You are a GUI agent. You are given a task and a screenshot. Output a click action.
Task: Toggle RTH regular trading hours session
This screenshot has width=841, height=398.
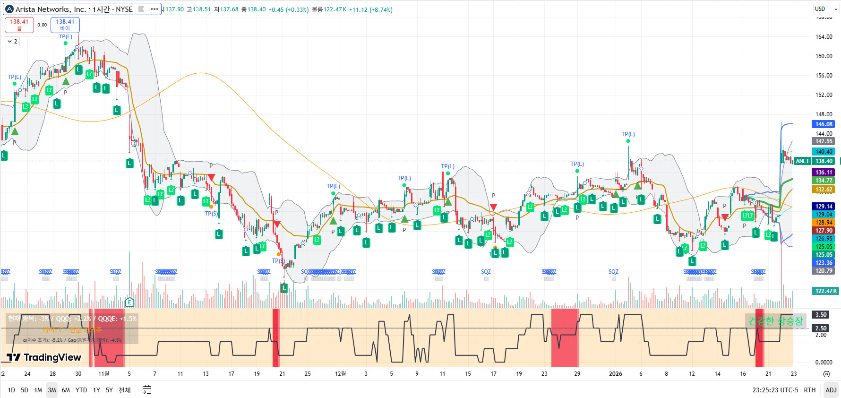pyautogui.click(x=810, y=390)
